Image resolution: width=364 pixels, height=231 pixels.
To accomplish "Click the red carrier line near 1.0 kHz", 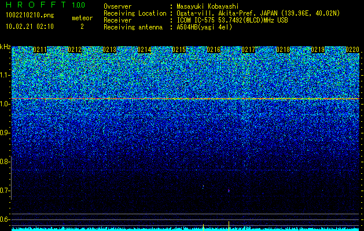I will 186,99.
